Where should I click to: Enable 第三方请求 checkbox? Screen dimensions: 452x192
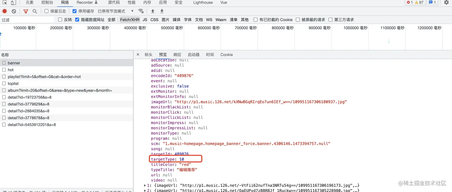(330, 20)
